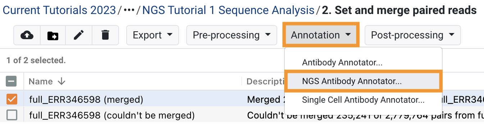
Task: Select Single Cell Antibody Annotator option
Action: point(364,99)
